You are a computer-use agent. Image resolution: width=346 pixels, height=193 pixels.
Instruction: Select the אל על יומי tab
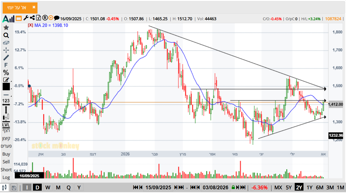click(x=20, y=8)
